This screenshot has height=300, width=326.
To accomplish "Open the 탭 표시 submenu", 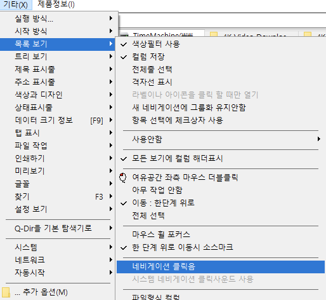I will (x=58, y=133).
